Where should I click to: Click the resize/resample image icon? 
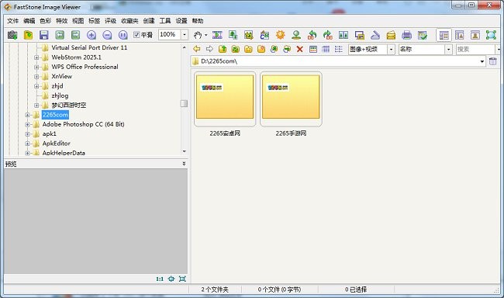tap(233, 35)
